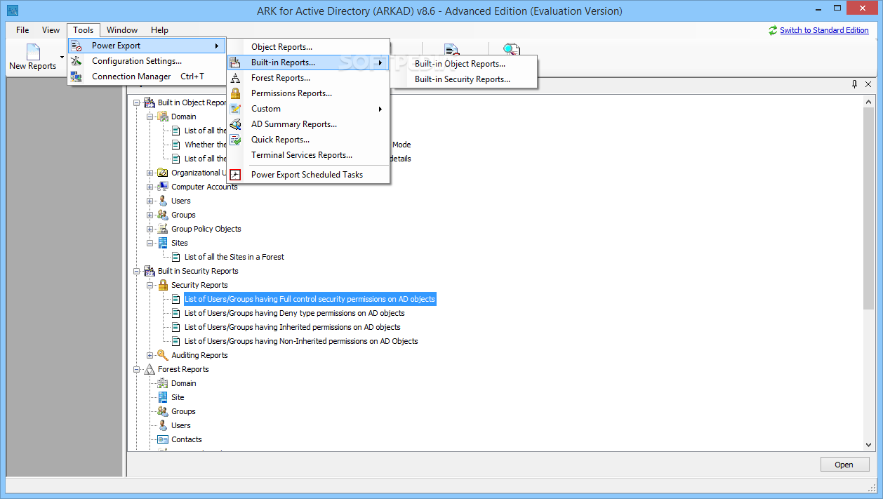The width and height of the screenshot is (883, 499).
Task: Click the Connection Manager computer icon
Action: click(x=77, y=76)
